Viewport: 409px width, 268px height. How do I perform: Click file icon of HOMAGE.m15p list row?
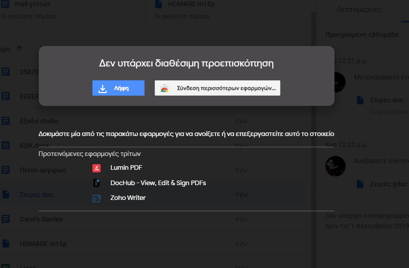[6, 243]
